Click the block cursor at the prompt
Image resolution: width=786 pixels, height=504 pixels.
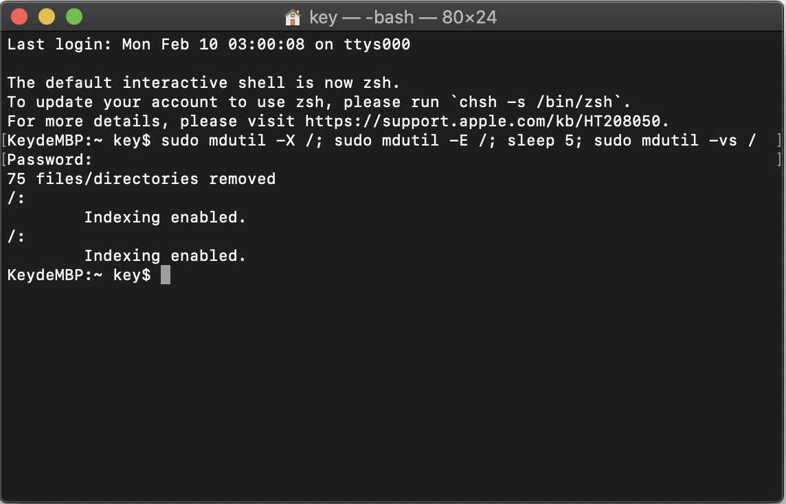(x=165, y=275)
